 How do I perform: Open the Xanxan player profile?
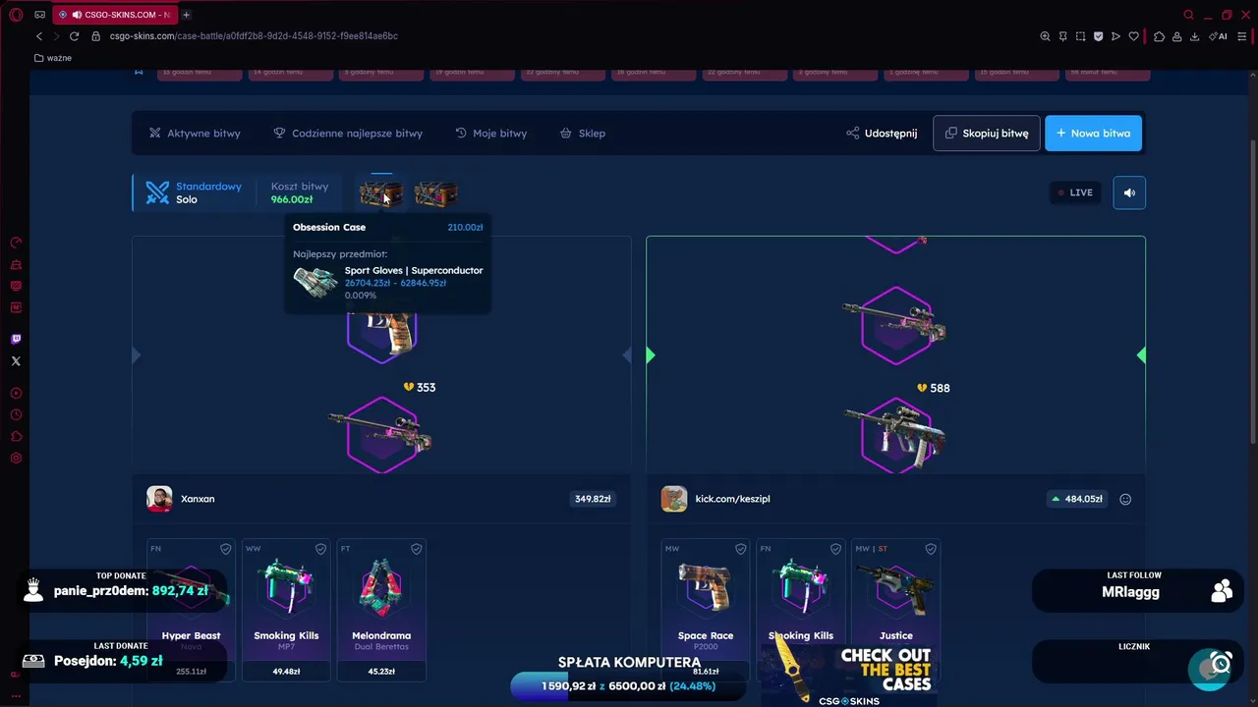(x=181, y=499)
